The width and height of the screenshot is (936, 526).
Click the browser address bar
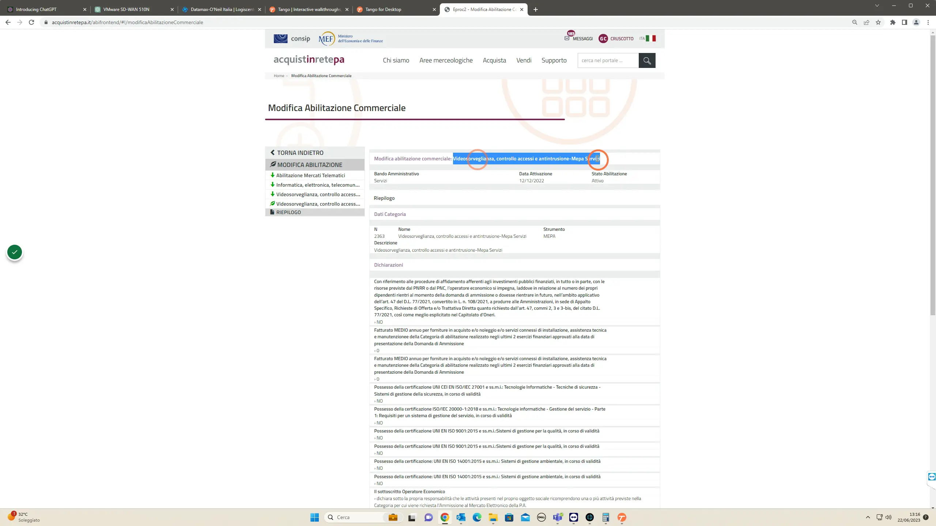[x=446, y=22]
